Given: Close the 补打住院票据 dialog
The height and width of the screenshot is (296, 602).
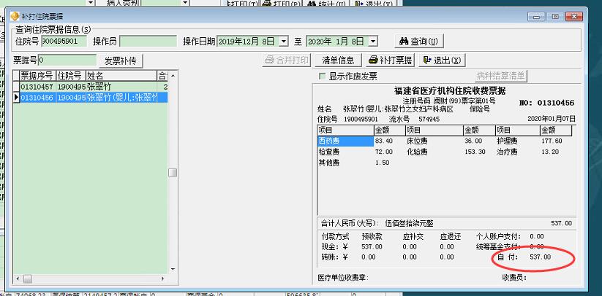Looking at the screenshot, I should (x=574, y=16).
